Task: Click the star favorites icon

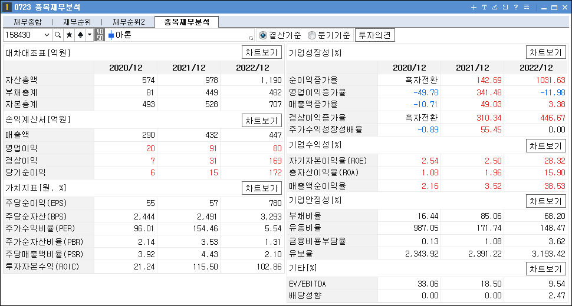Action: click(69, 35)
